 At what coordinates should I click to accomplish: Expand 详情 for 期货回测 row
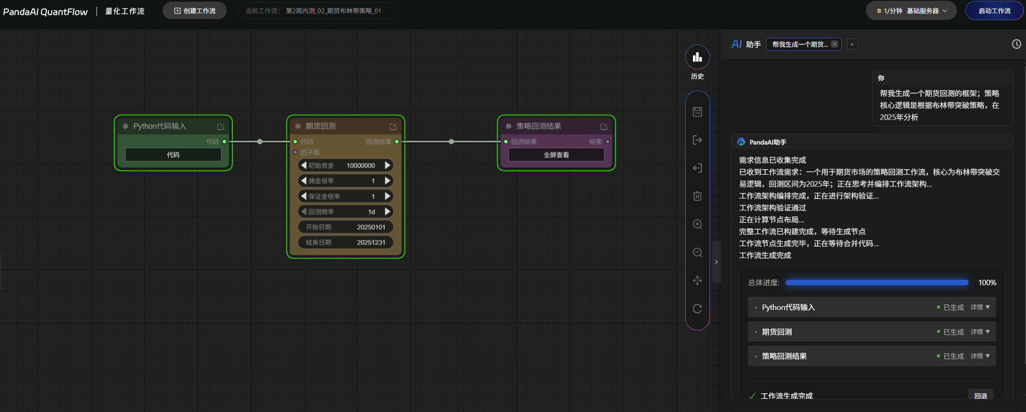pos(980,332)
